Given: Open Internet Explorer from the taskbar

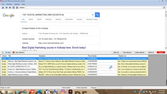Looking at the screenshot, I should click(x=17, y=92).
